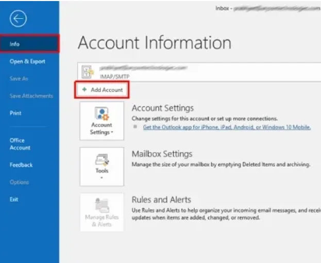Click the green plus icon beside Add Account

[85, 90]
